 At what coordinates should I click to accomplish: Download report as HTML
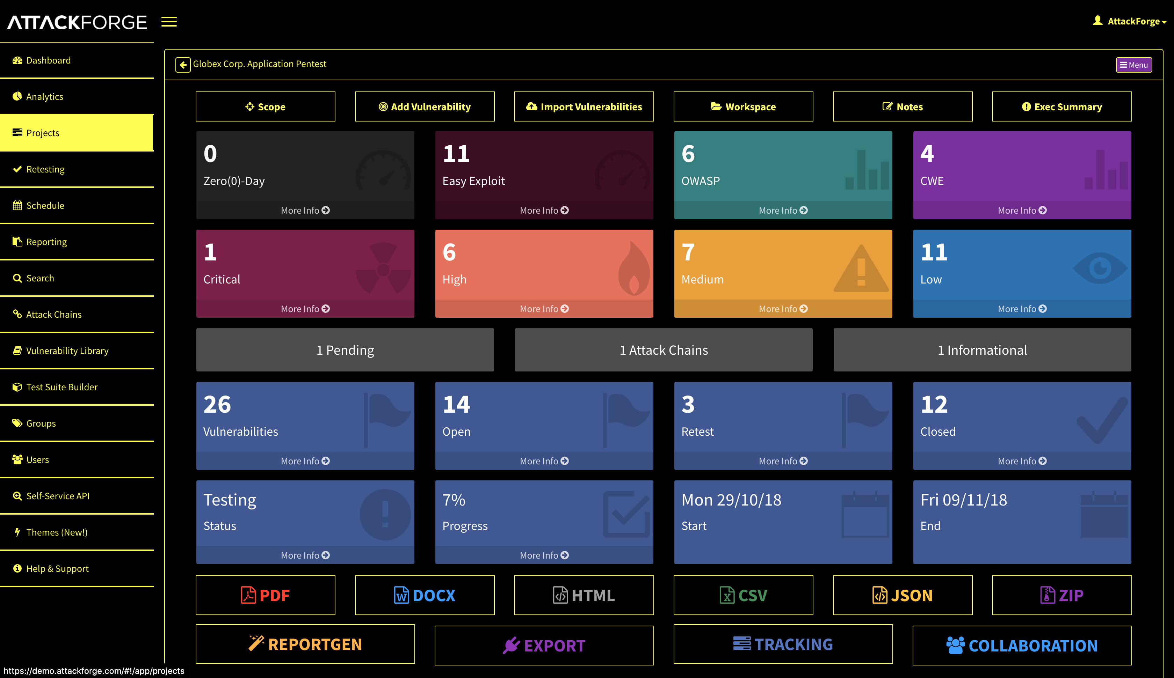pyautogui.click(x=584, y=595)
